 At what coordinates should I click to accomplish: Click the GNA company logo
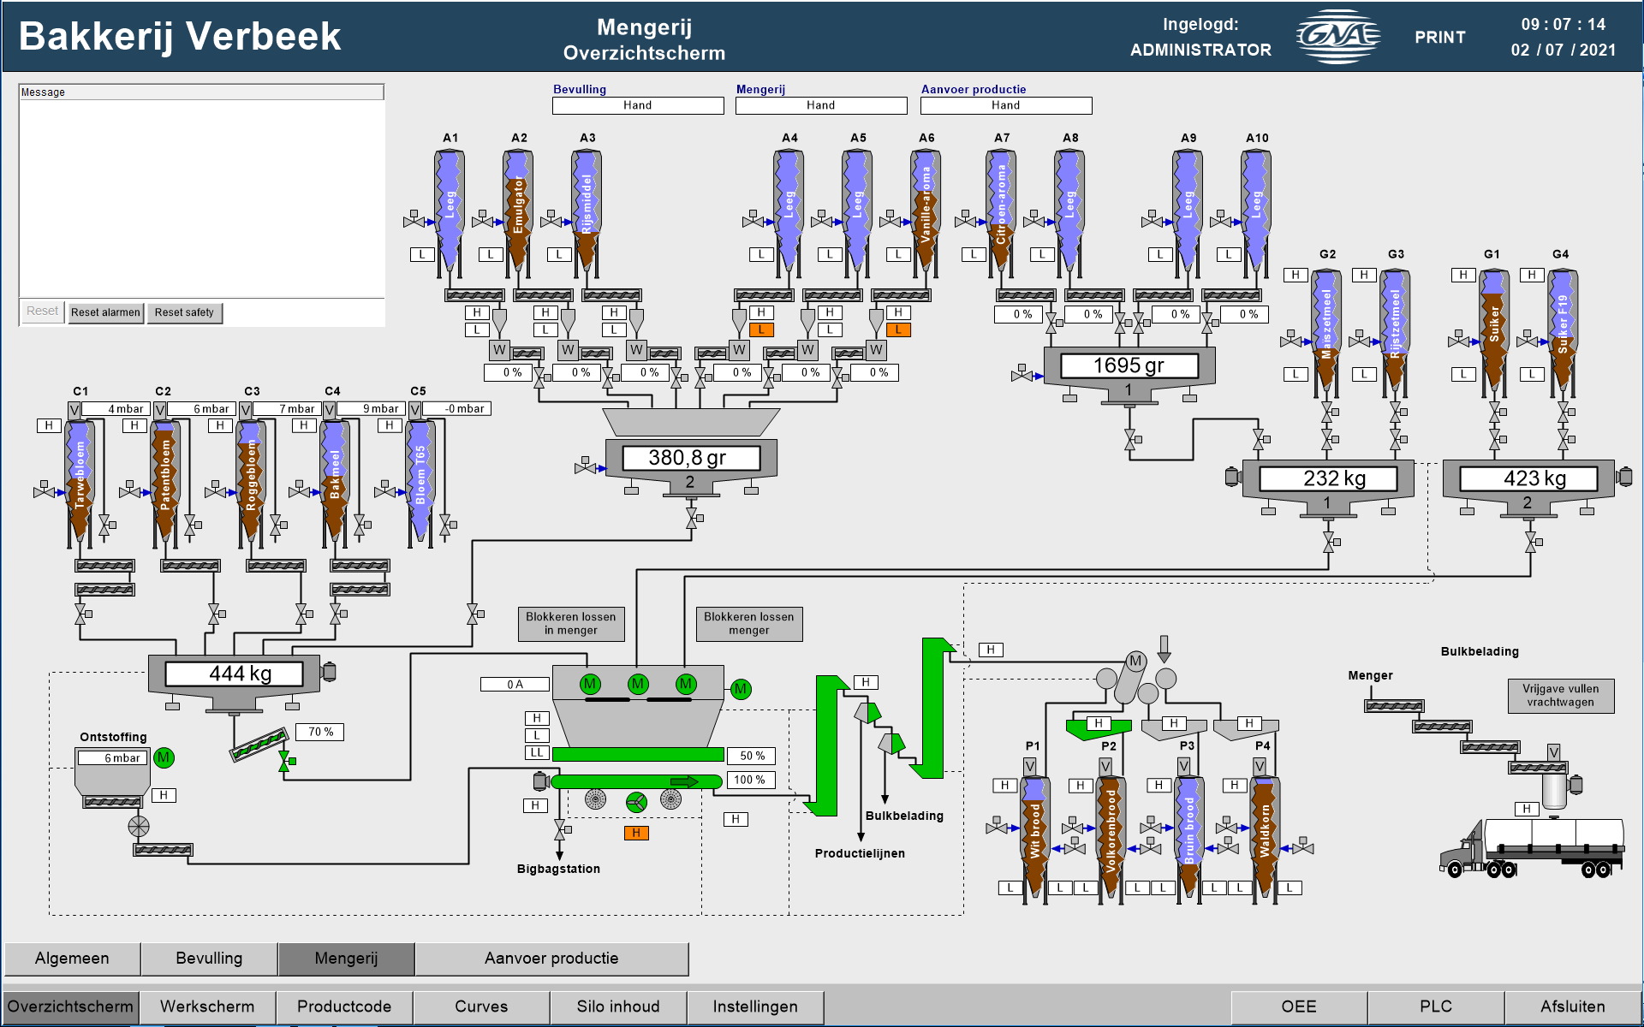coord(1337,37)
